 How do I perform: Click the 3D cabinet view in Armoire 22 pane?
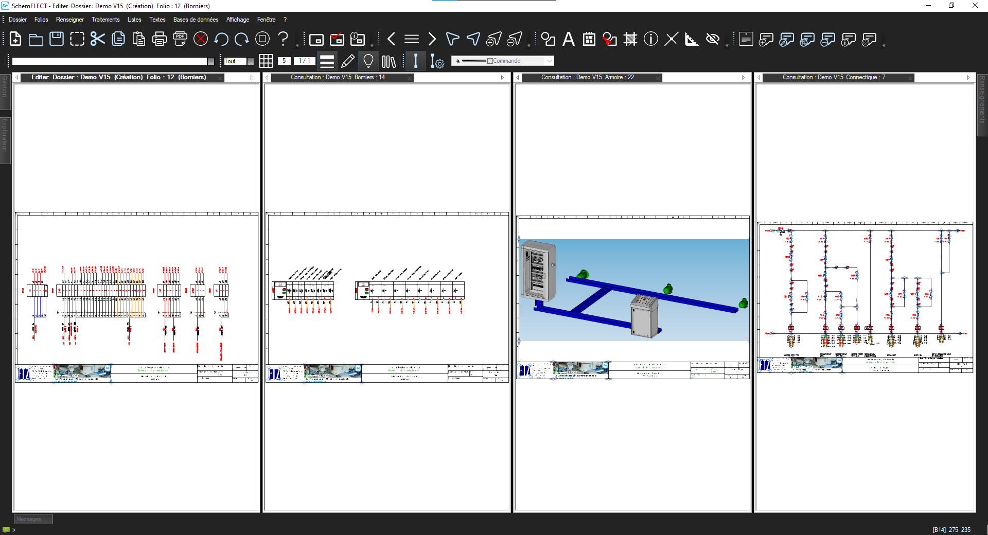pos(633,290)
